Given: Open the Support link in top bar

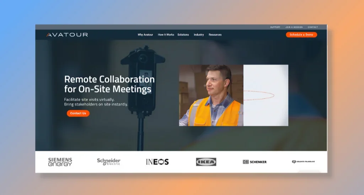Looking at the screenshot, I should [x=275, y=27].
